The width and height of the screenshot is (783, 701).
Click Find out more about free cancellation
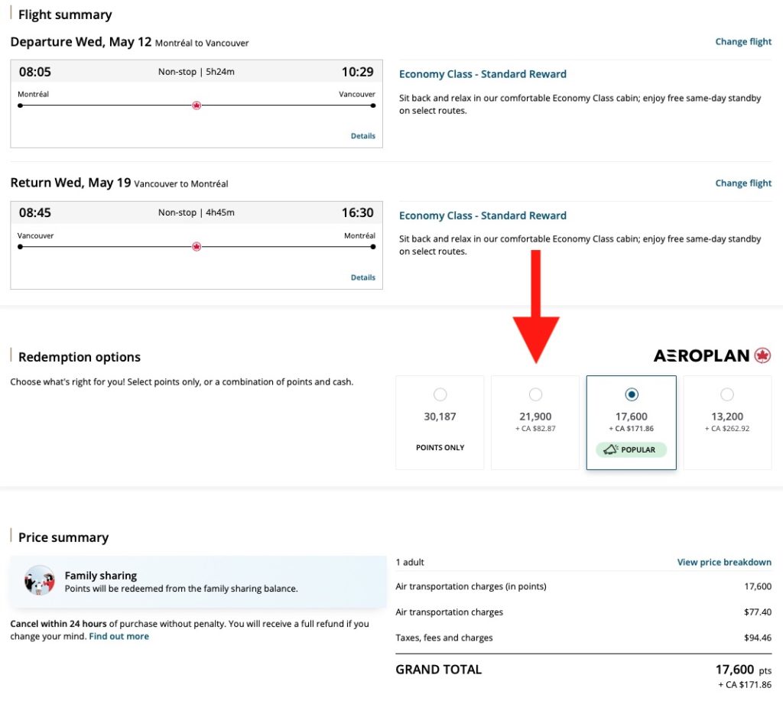[x=119, y=635]
